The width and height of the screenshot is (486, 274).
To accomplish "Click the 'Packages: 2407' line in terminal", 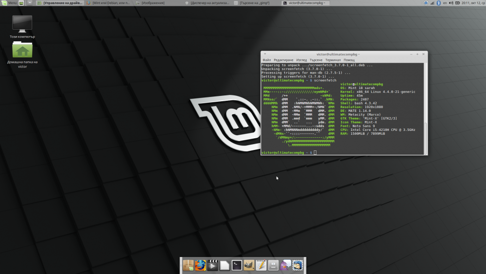I will click(x=355, y=99).
